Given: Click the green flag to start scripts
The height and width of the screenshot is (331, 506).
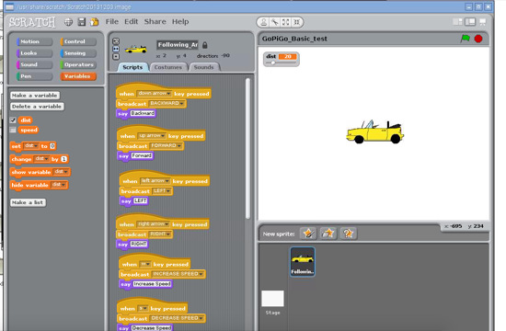Looking at the screenshot, I should 465,39.
